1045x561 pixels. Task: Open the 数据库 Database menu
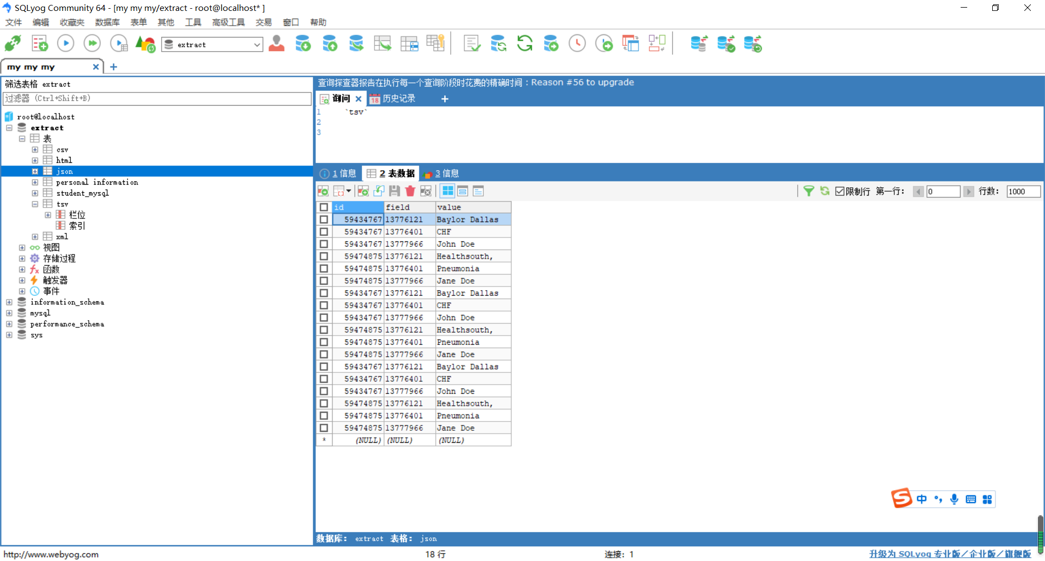(107, 22)
